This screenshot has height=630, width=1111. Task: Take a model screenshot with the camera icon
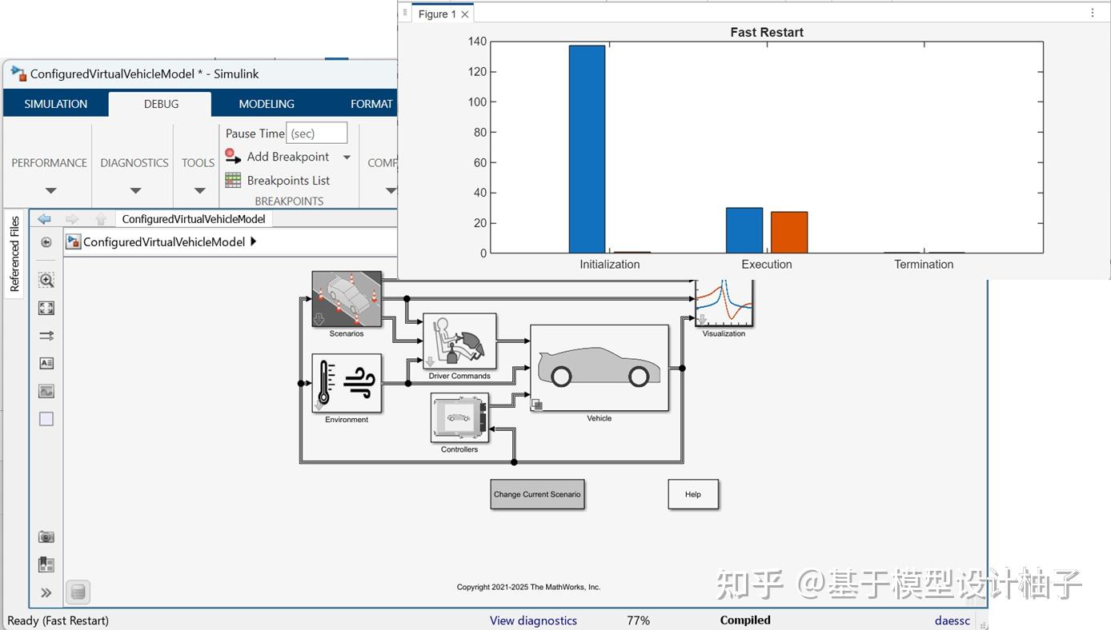click(x=46, y=536)
